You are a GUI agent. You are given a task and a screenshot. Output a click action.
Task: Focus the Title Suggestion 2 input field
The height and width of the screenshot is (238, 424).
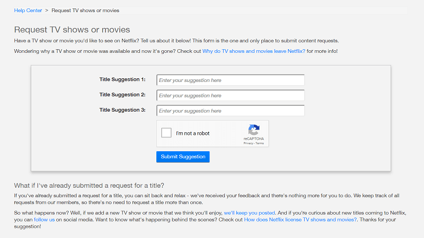coord(230,95)
